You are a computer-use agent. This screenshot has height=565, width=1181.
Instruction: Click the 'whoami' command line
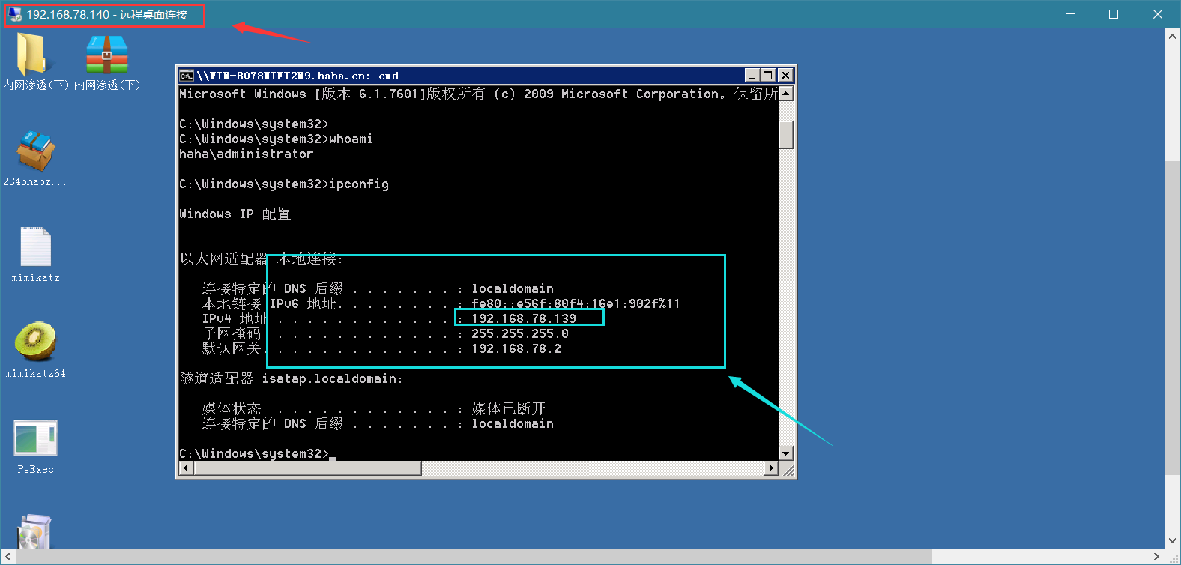coord(276,139)
